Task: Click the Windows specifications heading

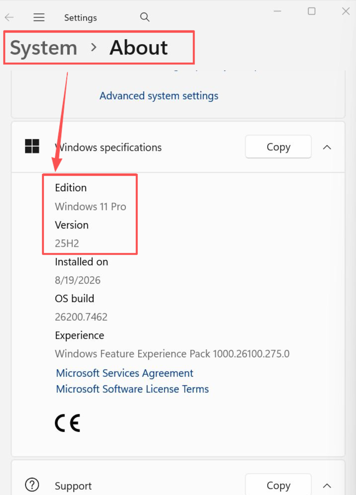Action: coord(108,147)
